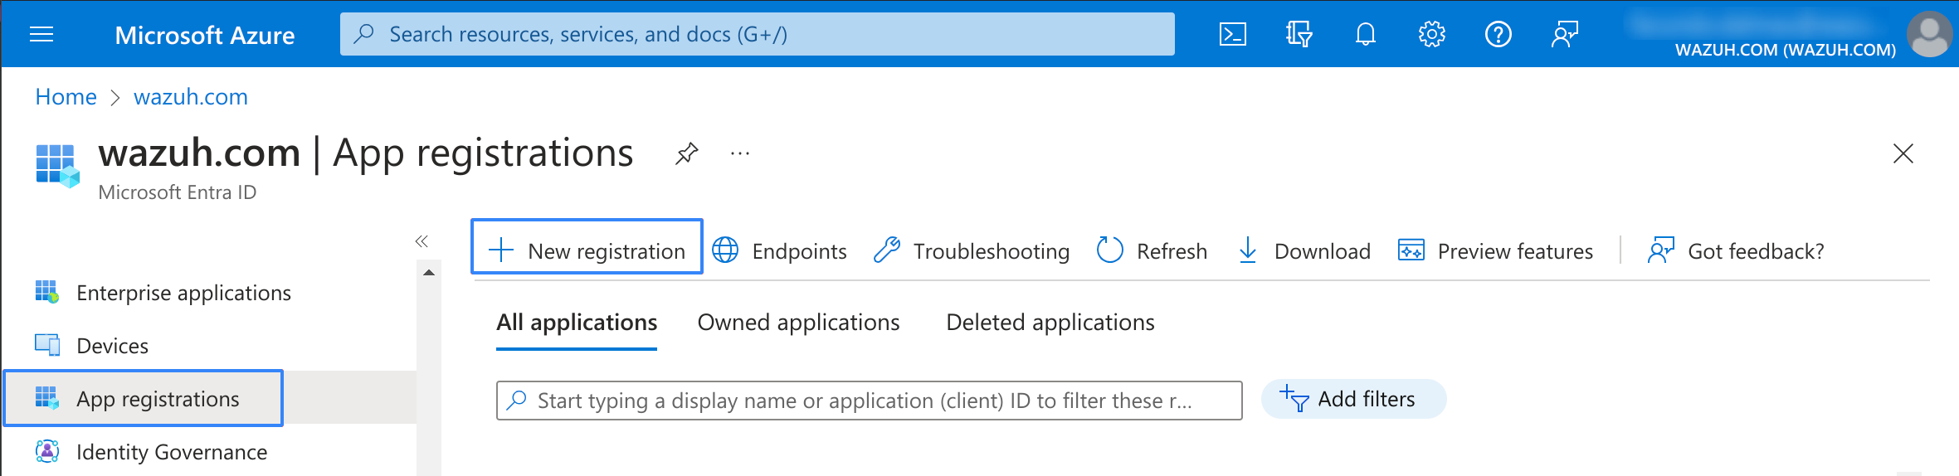
Task: Open Endpoints
Action: coord(779,250)
